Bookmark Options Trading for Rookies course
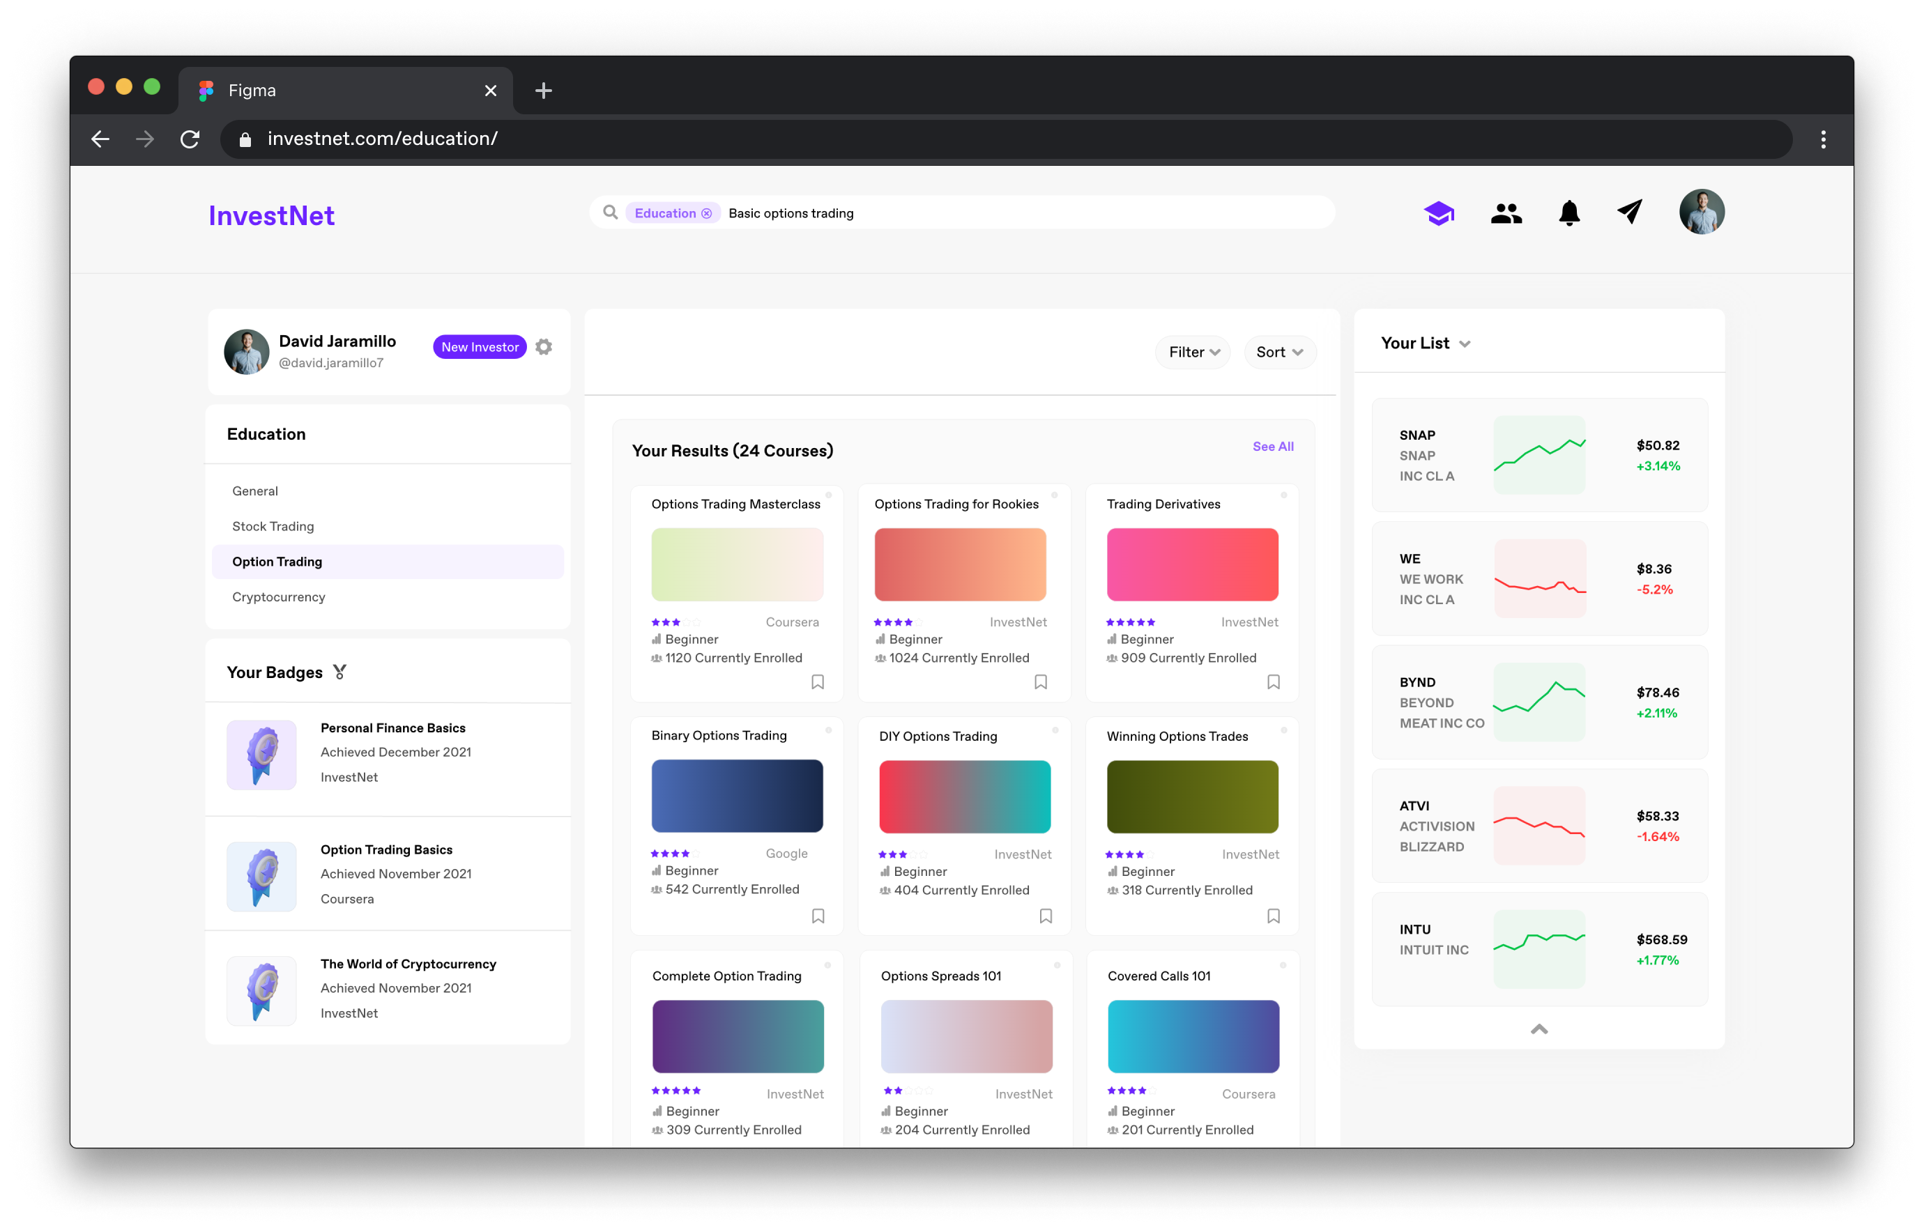Viewport: 1924px width, 1232px height. coord(1041,682)
